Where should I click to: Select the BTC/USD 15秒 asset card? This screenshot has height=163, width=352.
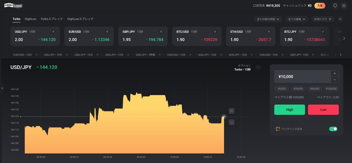[x=197, y=36]
